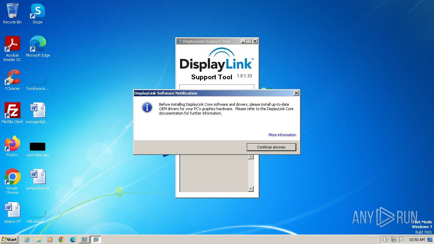This screenshot has height=244, width=434.
Task: Launch CCleaner from the desktop
Action: point(12,80)
